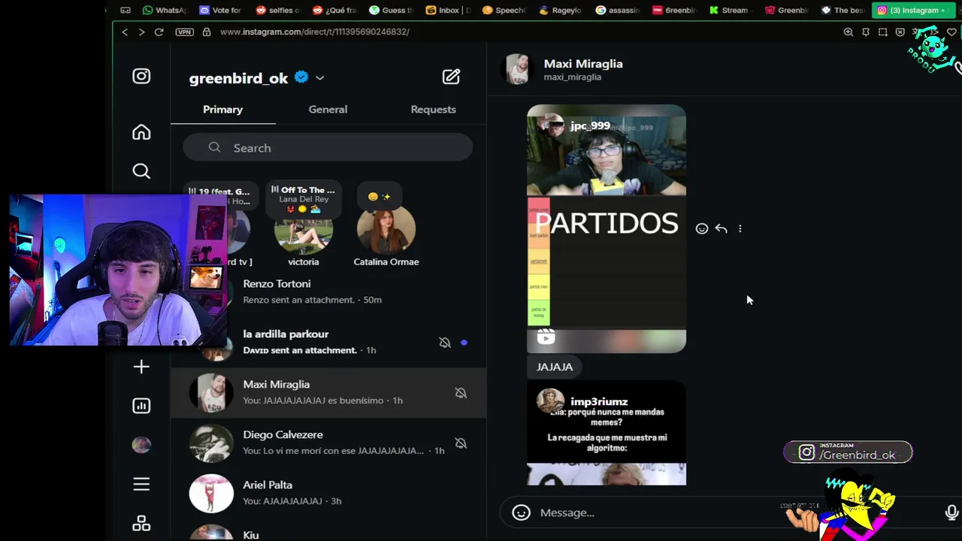The image size is (962, 541).
Task: React to the PARTIDOS reel with the emoji icon
Action: point(701,228)
